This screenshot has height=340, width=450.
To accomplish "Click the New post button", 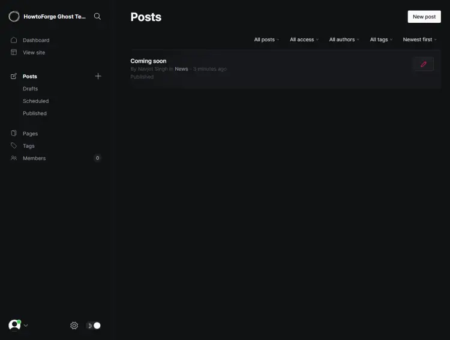I will (x=424, y=17).
